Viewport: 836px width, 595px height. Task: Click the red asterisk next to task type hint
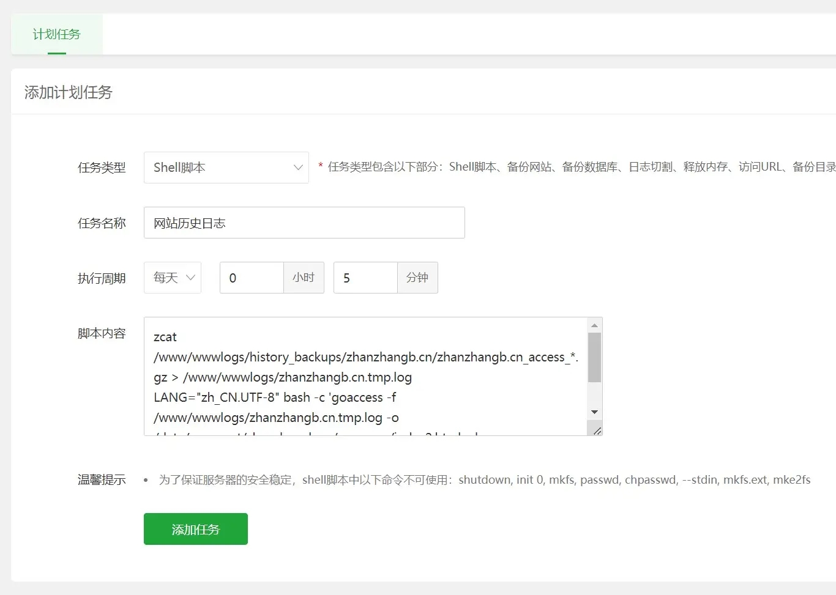[x=321, y=166]
